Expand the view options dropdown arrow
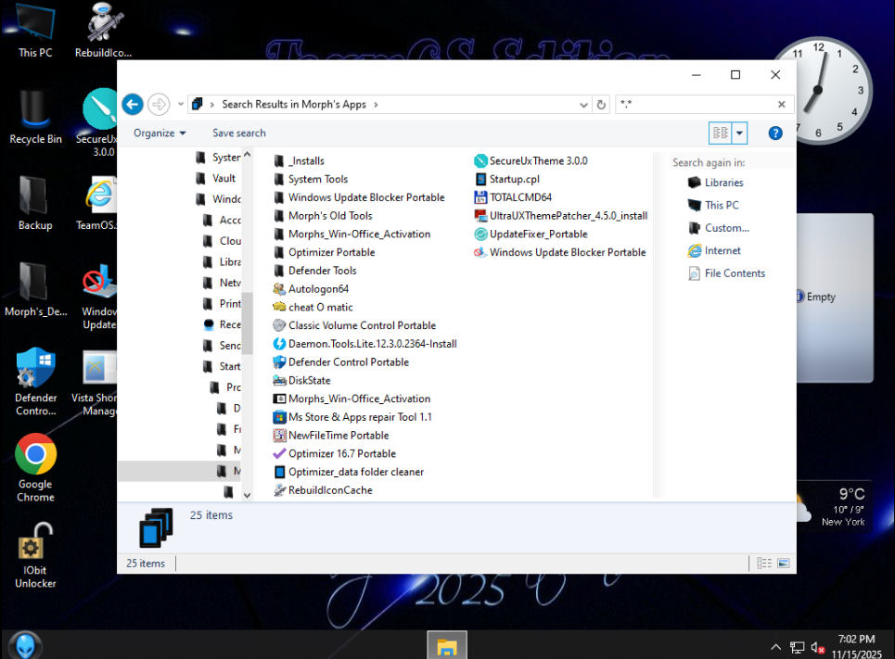 pos(739,133)
